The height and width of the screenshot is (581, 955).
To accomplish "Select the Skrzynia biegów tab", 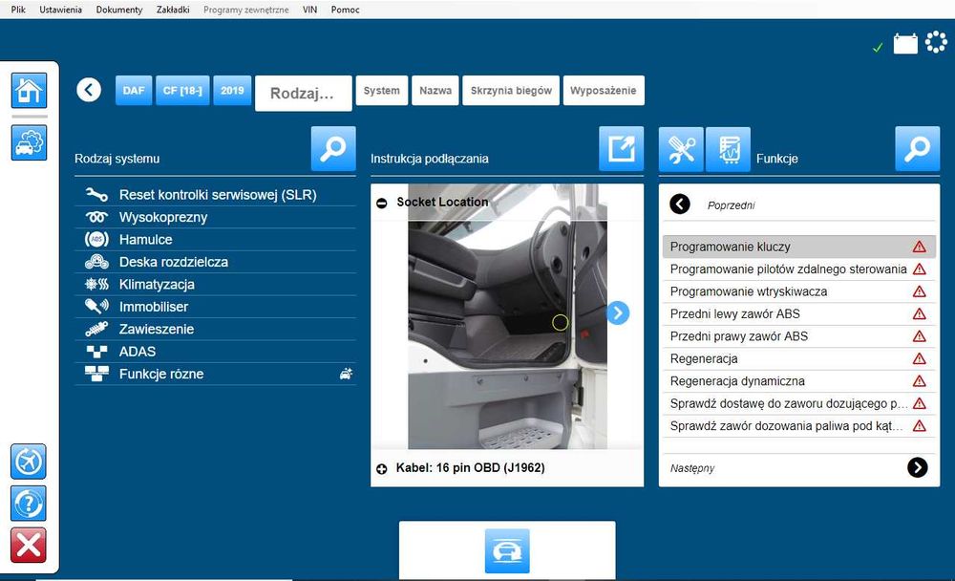I will coord(511,90).
